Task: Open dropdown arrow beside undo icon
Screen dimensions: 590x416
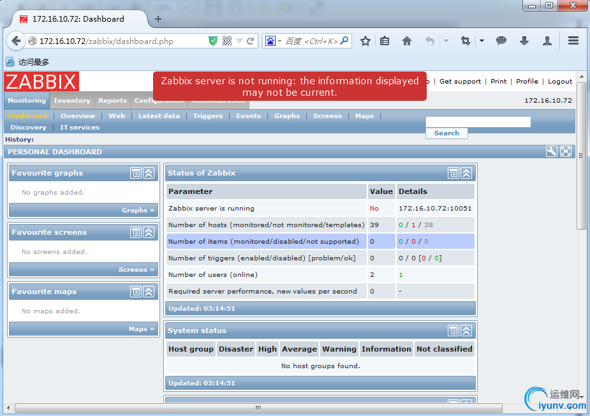Action: coord(446,41)
